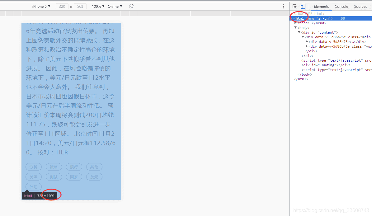This screenshot has height=216, width=372.
Task: Switch to the Console tab
Action: [x=341, y=6]
